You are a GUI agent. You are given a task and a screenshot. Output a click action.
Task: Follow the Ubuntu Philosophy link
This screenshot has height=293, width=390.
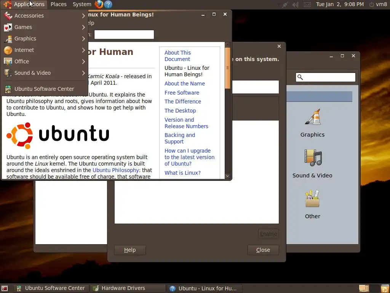click(116, 170)
